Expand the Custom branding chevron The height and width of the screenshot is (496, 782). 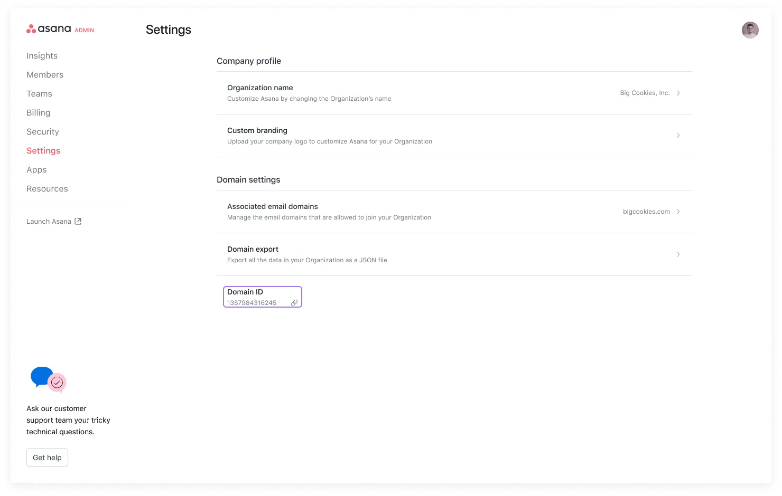pyautogui.click(x=678, y=136)
